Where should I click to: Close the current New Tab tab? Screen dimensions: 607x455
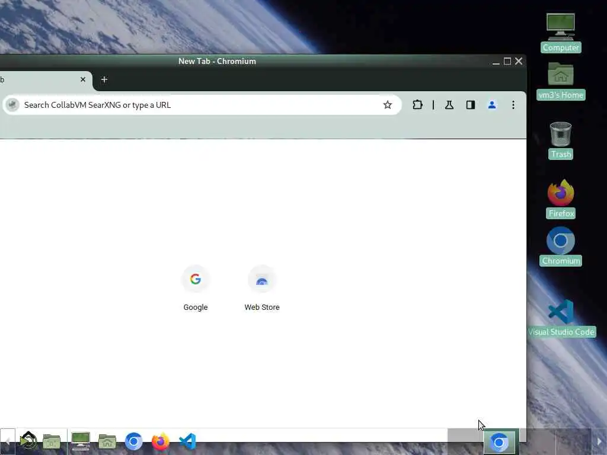83,79
